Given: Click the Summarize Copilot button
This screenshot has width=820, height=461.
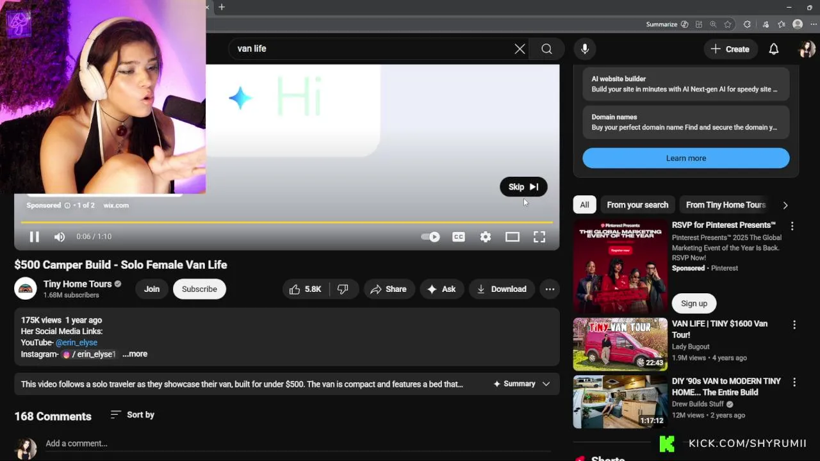Looking at the screenshot, I should coord(667,24).
